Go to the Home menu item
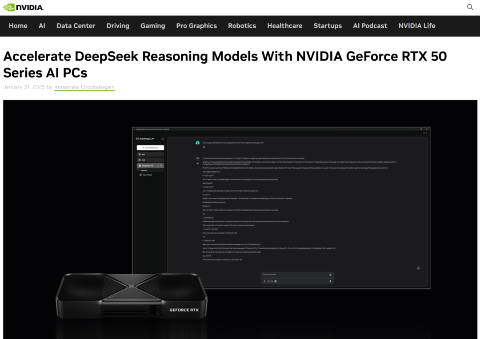 pos(18,26)
